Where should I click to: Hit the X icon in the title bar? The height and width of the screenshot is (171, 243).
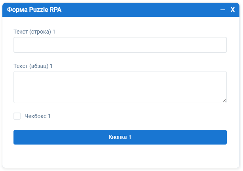point(233,10)
